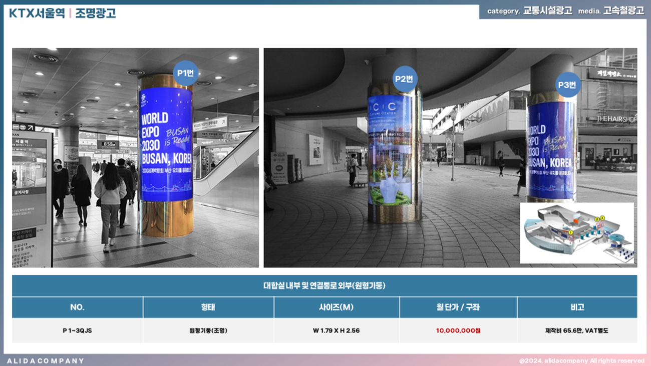Click the P2번 circular badge
651x366 pixels.
[405, 79]
